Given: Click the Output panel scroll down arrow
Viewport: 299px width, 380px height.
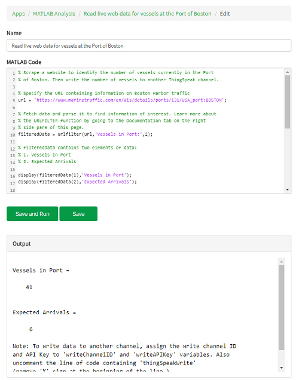Looking at the screenshot, I should [x=281, y=367].
